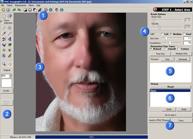This screenshot has width=193, height=139.
Task: Click the save floppy disk icon
Action: (8, 10)
